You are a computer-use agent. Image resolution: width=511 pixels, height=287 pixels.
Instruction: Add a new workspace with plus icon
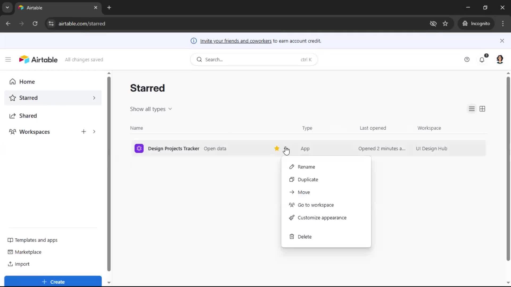(x=84, y=132)
